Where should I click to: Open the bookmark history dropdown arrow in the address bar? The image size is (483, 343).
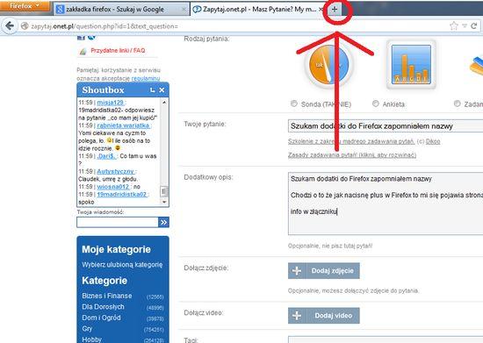click(465, 26)
